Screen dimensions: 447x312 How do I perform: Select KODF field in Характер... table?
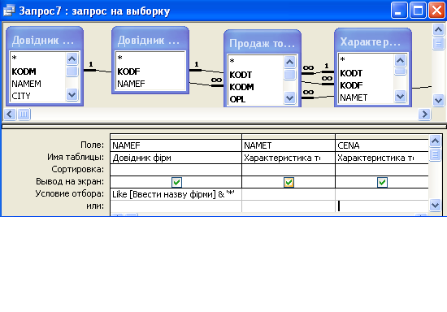(x=351, y=85)
